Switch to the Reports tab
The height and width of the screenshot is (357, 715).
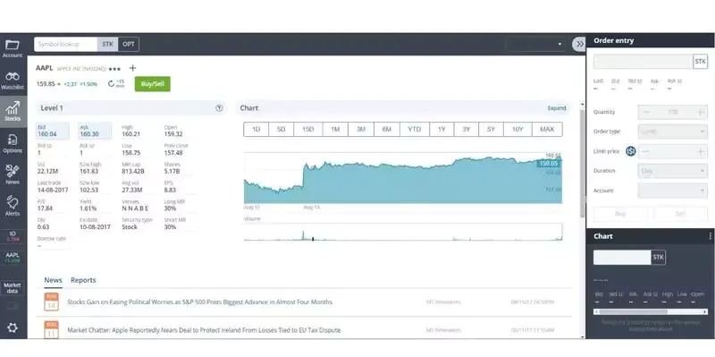83,280
